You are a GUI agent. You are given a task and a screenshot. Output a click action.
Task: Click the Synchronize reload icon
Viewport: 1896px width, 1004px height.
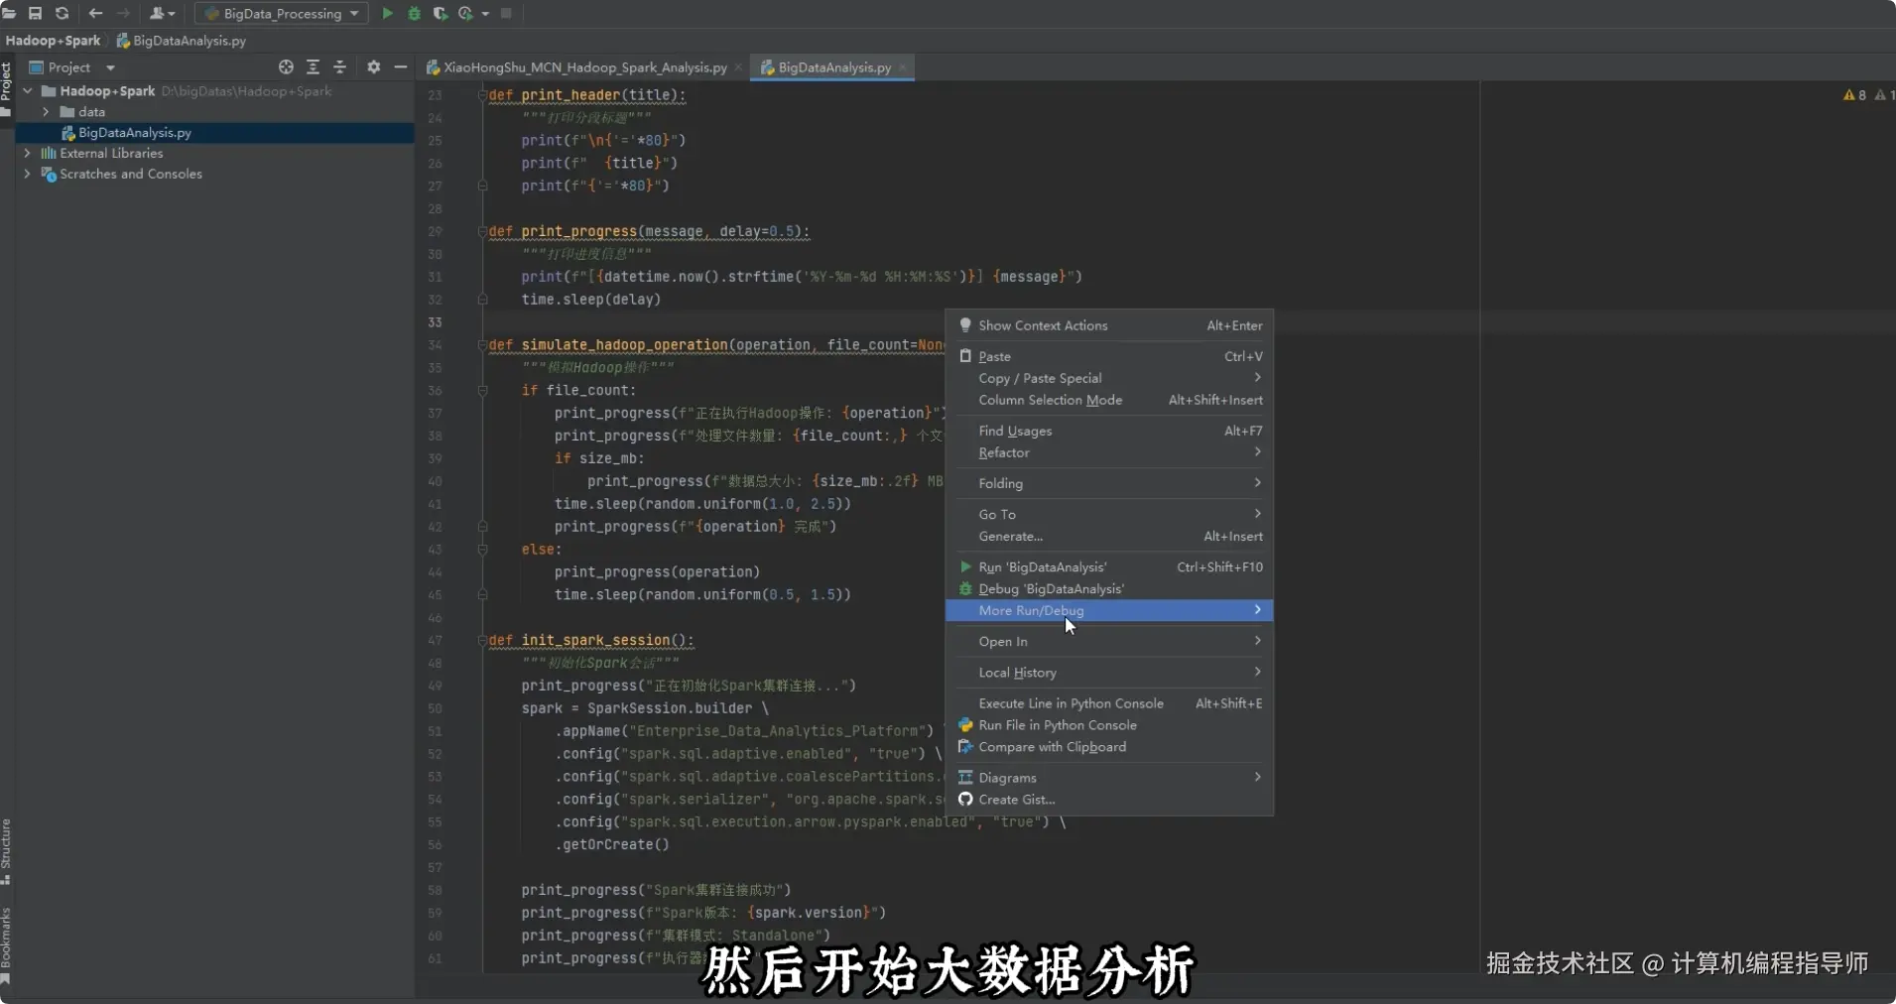tap(62, 13)
